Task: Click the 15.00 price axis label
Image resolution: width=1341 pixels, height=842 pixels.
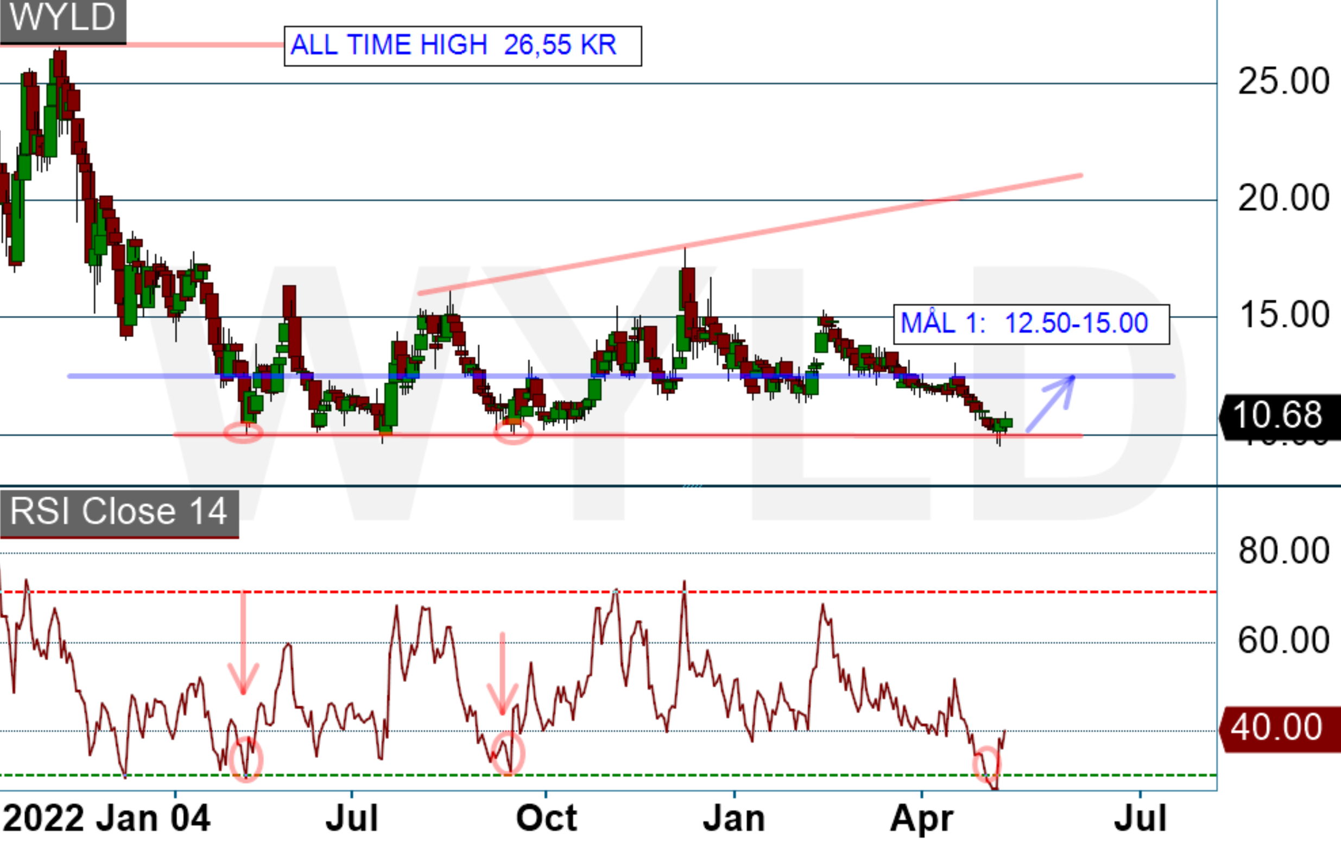Action: [1284, 315]
